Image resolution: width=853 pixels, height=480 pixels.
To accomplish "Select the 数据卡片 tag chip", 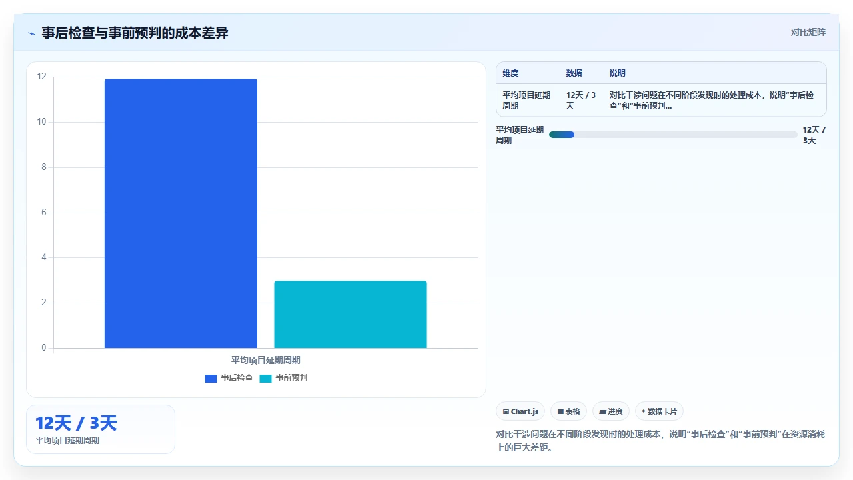I will 659,411.
